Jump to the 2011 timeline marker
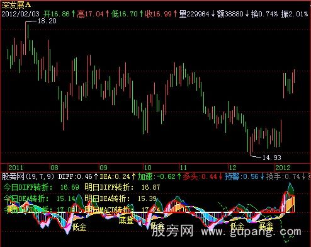 [x=16, y=168]
